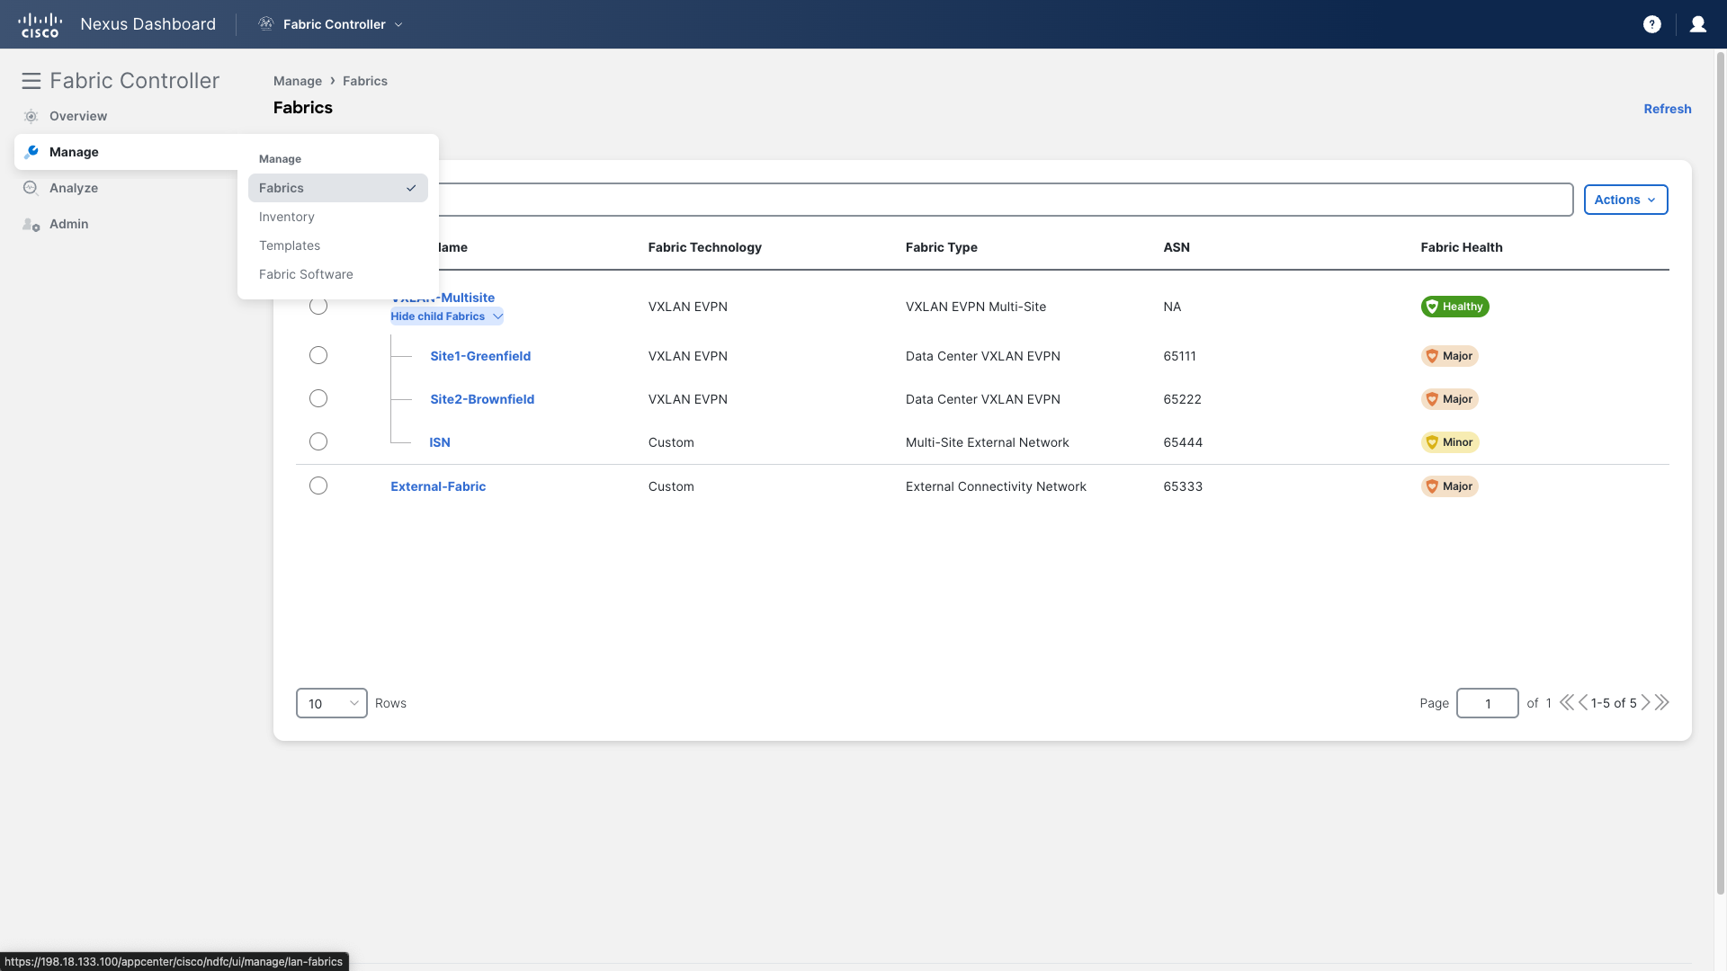Screen dimensions: 1727x971
Task: Click the Major health badge for Site2-Brownfield
Action: click(1449, 399)
